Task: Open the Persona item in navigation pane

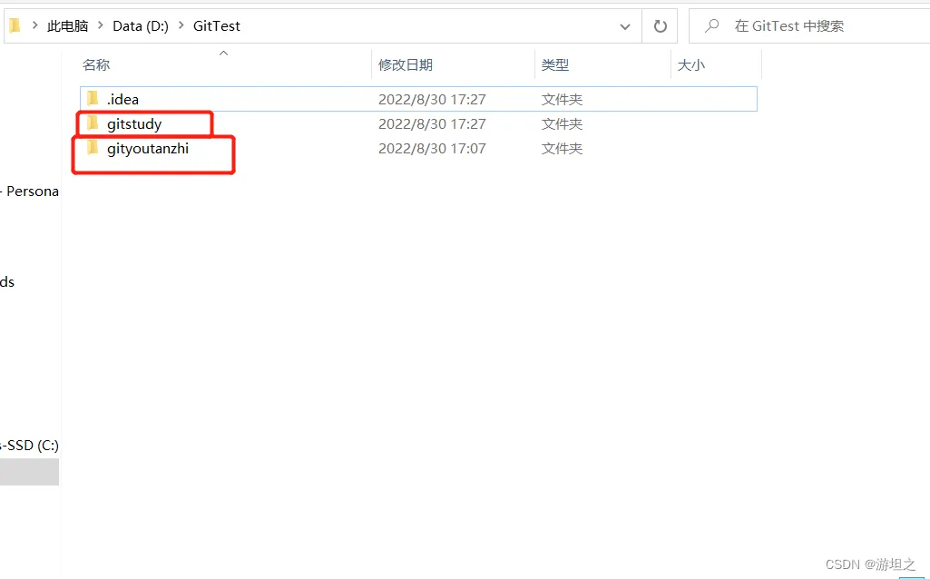Action: click(x=30, y=191)
